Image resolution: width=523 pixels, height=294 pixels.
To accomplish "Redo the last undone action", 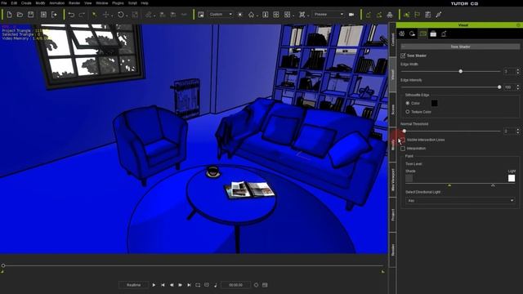I will pos(82,15).
